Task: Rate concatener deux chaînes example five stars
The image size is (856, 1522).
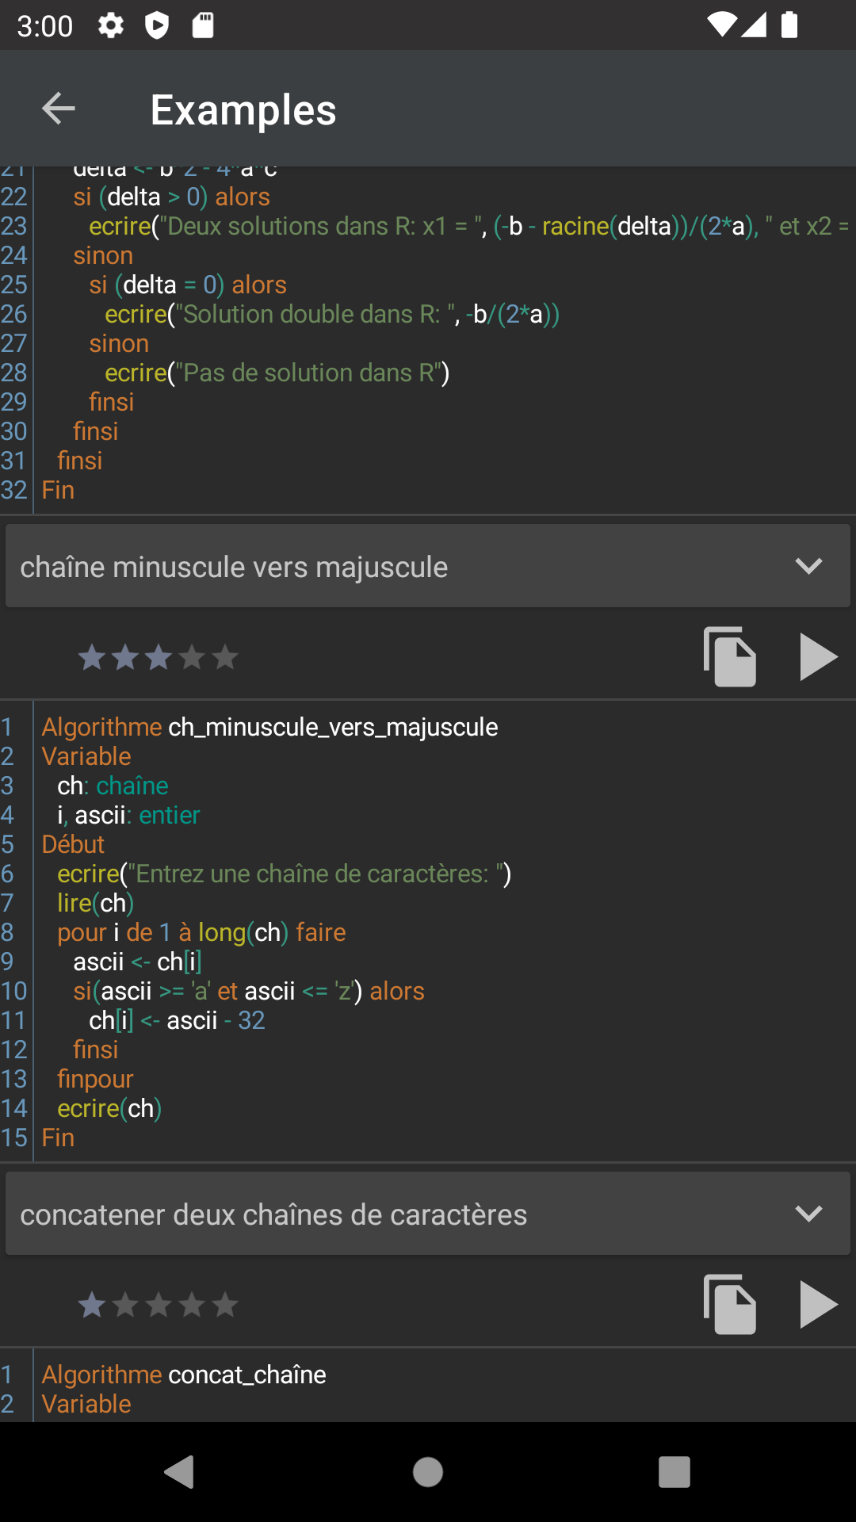Action: click(225, 1305)
